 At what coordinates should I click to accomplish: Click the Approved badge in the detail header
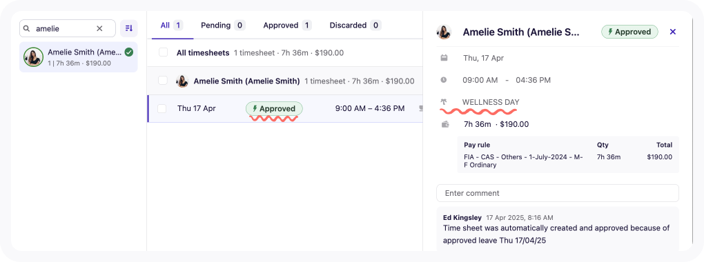pyautogui.click(x=629, y=32)
